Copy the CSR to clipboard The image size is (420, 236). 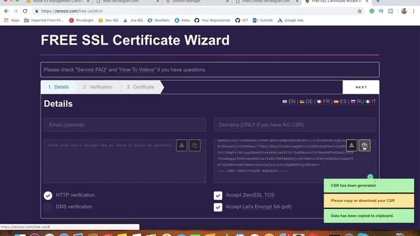click(x=365, y=146)
